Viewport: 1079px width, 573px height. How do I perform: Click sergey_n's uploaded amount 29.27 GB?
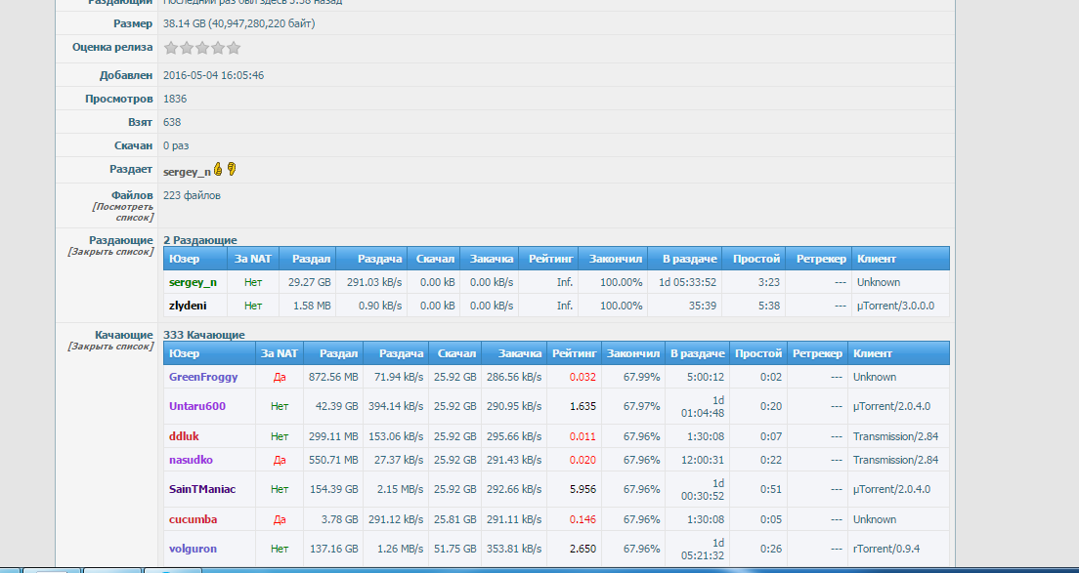coord(309,282)
